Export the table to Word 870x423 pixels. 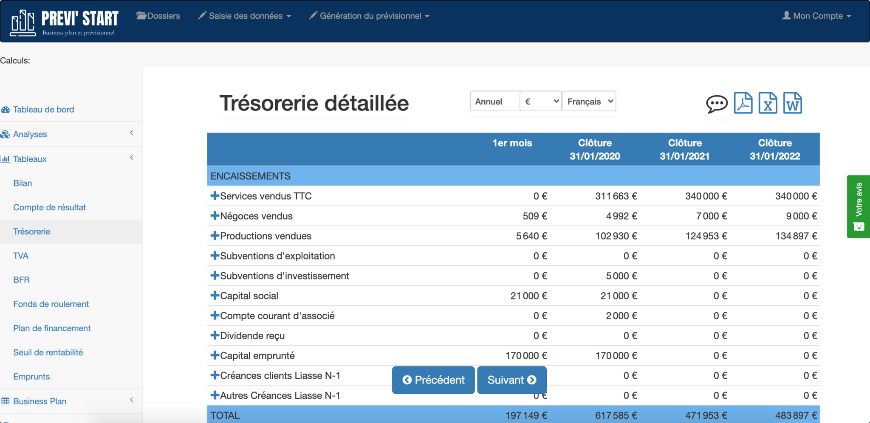(x=793, y=103)
